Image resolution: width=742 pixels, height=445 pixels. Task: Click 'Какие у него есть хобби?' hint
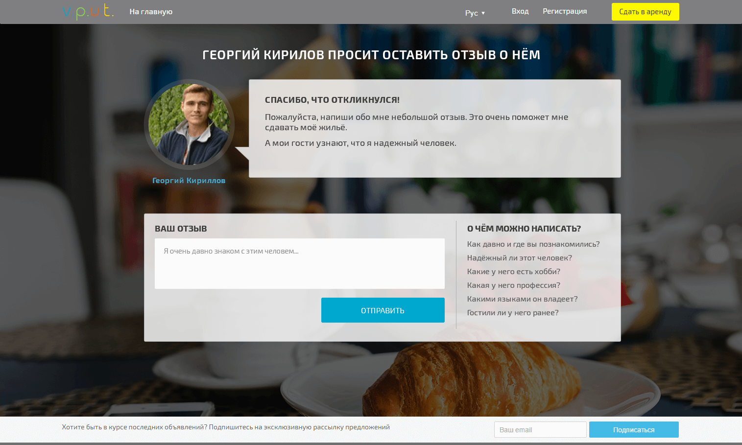[514, 272]
